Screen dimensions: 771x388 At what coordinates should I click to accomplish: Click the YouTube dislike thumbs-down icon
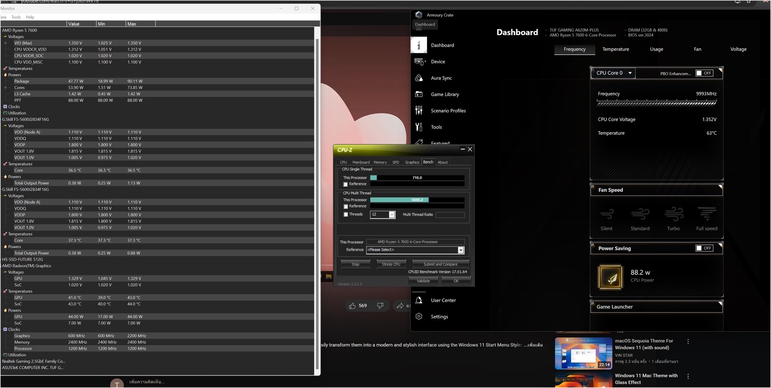click(380, 306)
